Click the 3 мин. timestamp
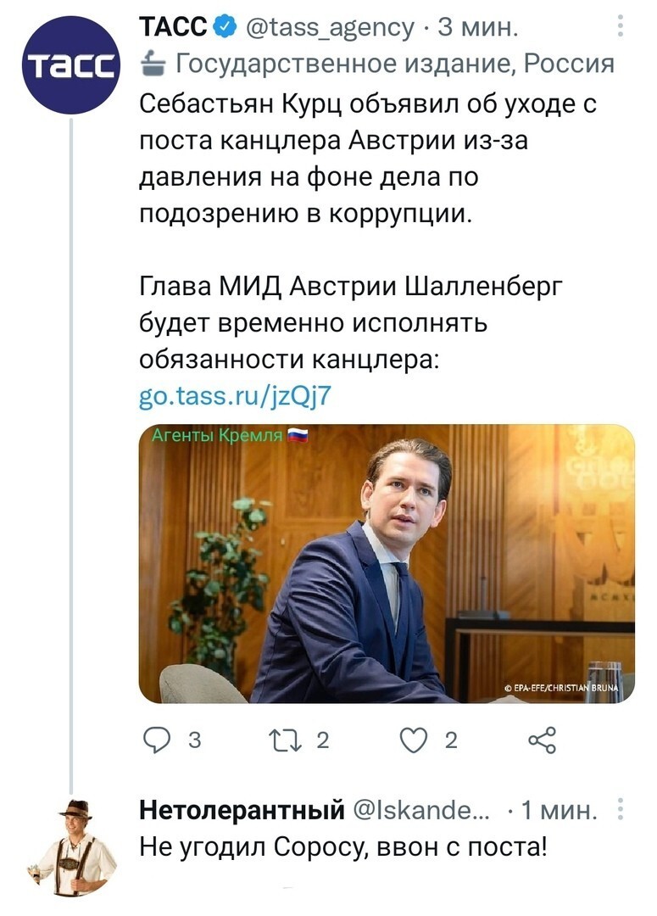Screen dimensions: 657x916 [x=478, y=27]
